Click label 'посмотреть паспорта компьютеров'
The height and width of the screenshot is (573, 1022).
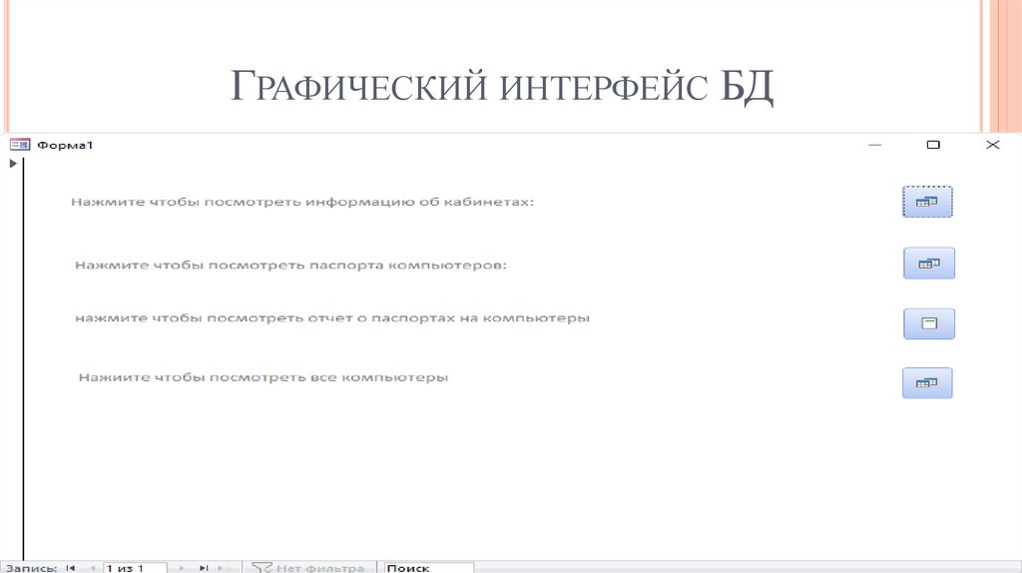pyautogui.click(x=290, y=266)
